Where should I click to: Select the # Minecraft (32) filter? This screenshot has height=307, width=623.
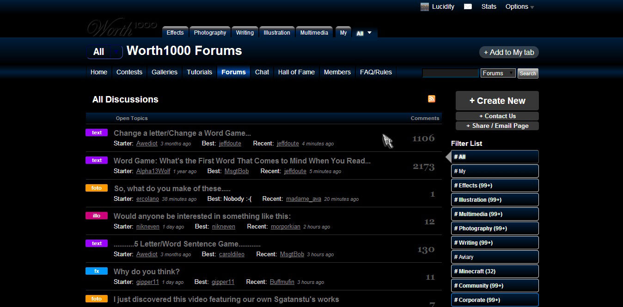(495, 271)
